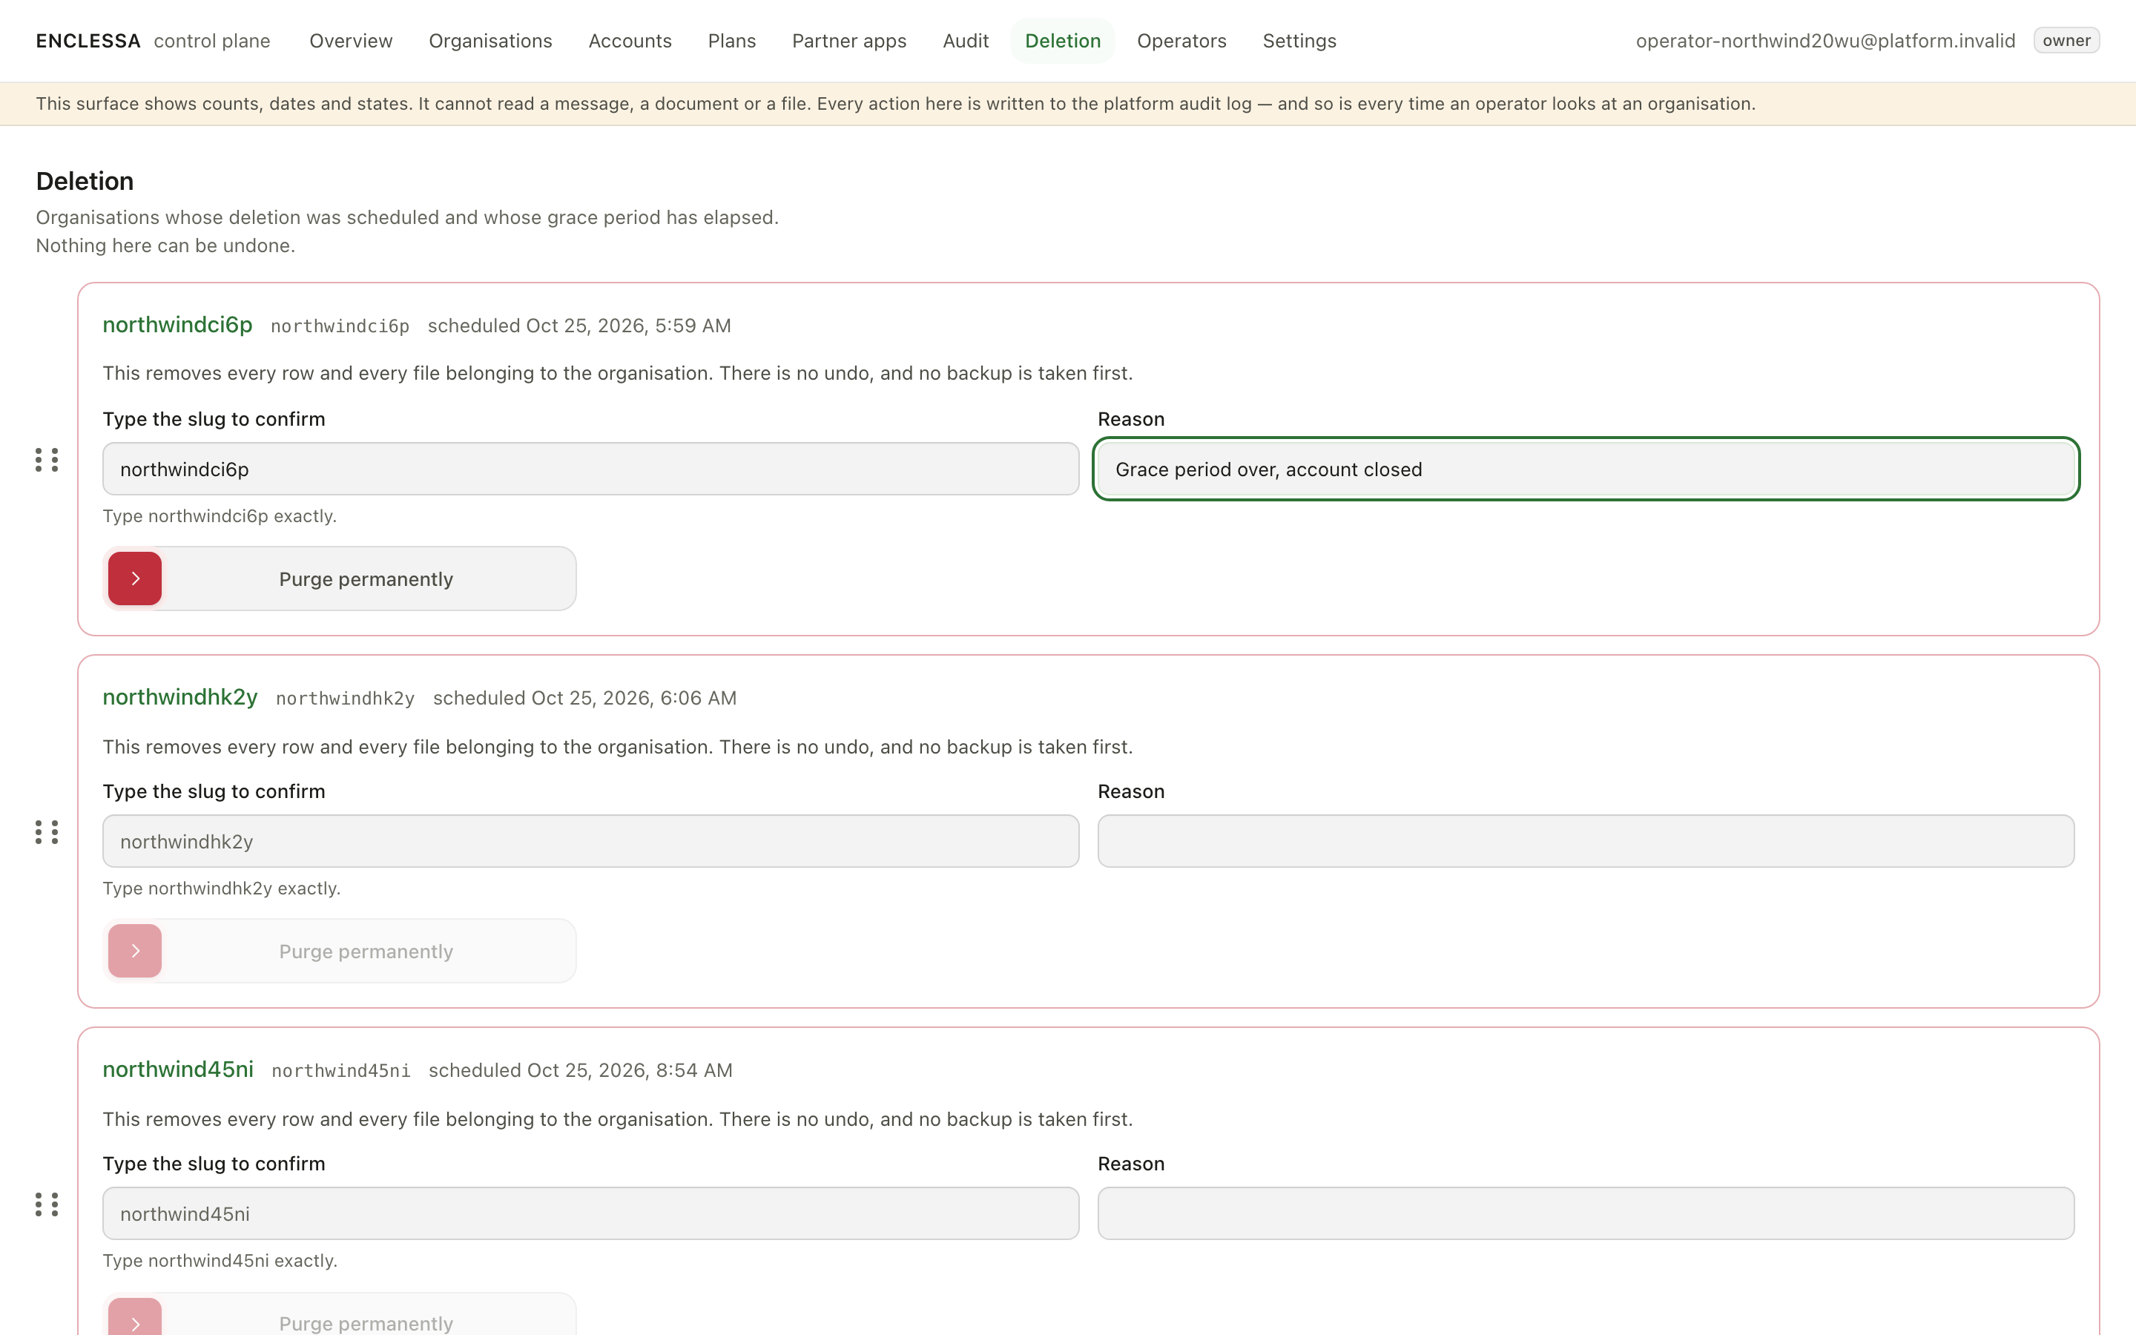Click the faded purge slider knob for northwindhk2y

click(135, 951)
